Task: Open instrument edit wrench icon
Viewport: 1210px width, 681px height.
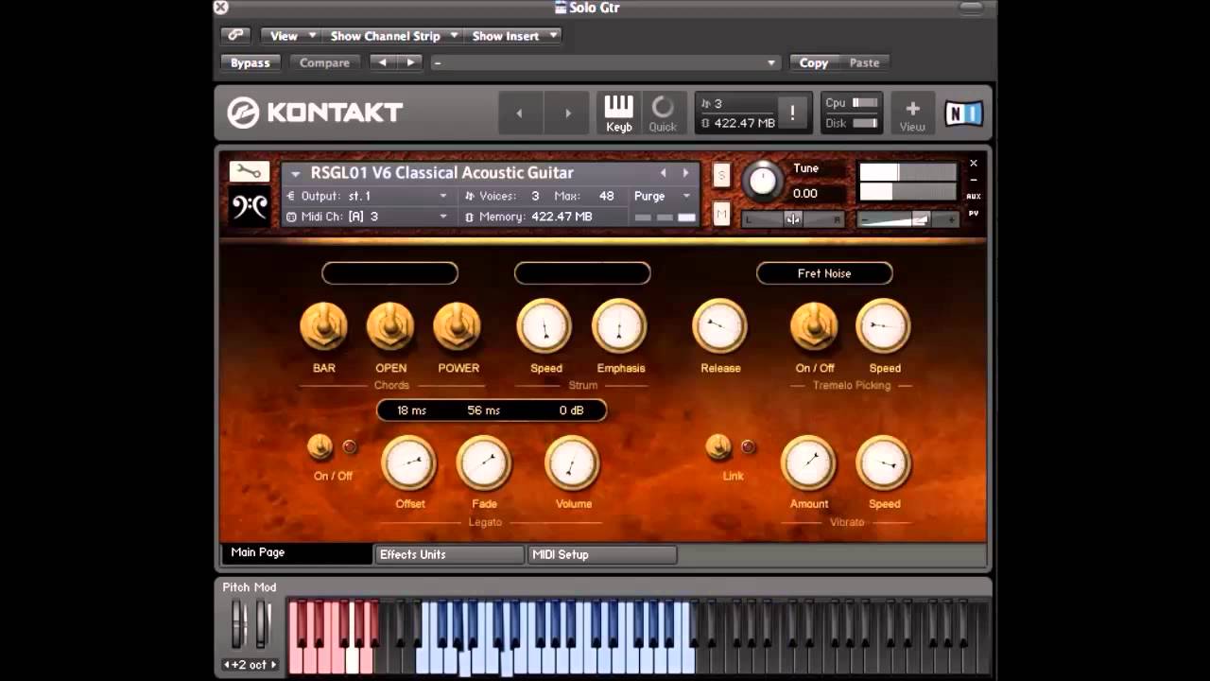Action: pyautogui.click(x=250, y=171)
